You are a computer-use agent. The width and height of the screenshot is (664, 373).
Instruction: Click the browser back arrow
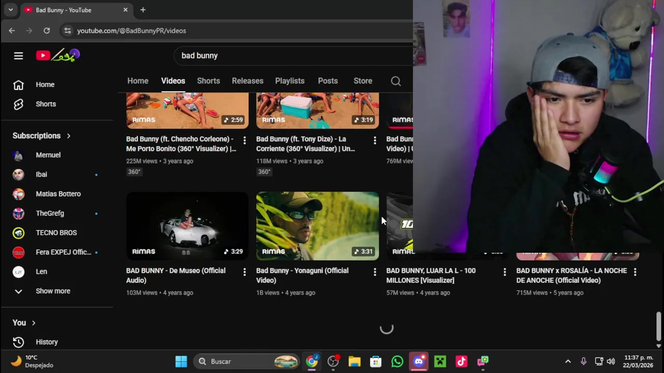12,31
